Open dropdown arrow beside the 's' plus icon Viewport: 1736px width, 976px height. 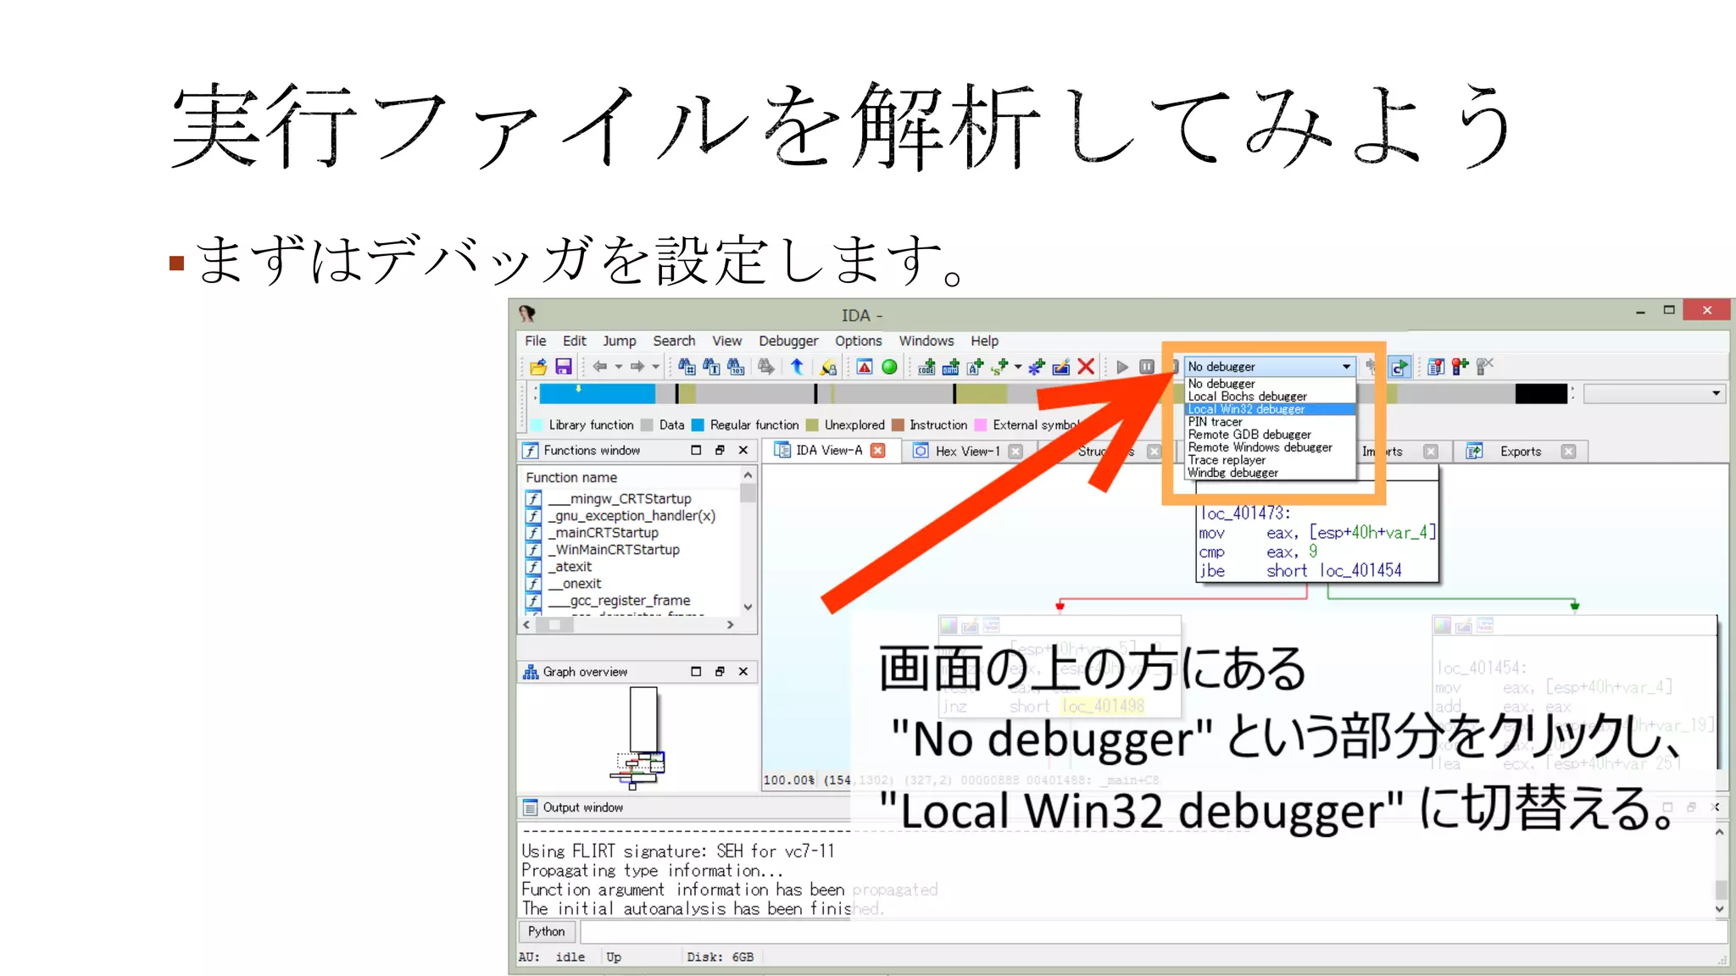point(1018,367)
